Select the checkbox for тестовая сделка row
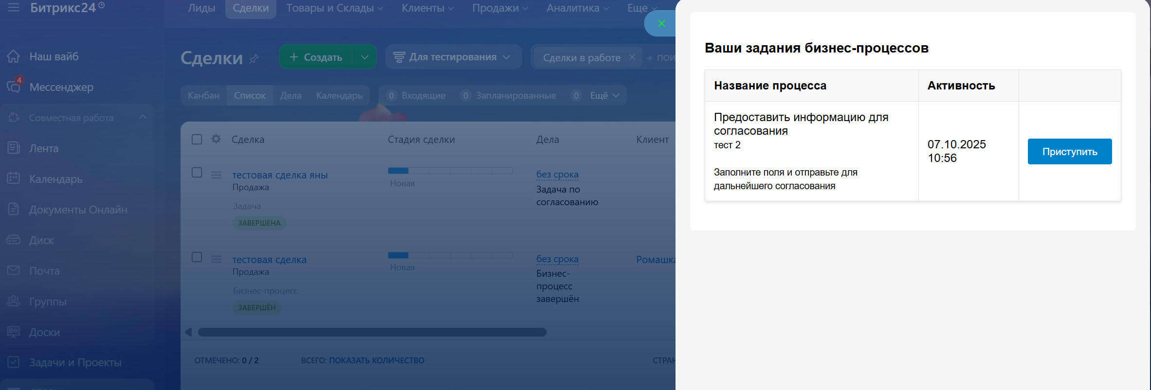 pyautogui.click(x=197, y=257)
